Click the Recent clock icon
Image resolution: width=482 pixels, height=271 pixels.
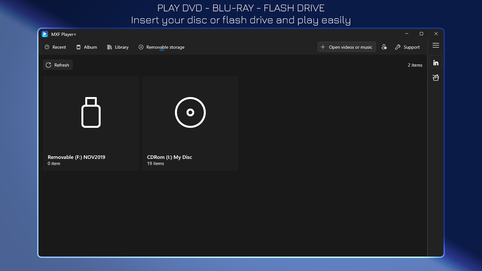pos(47,47)
